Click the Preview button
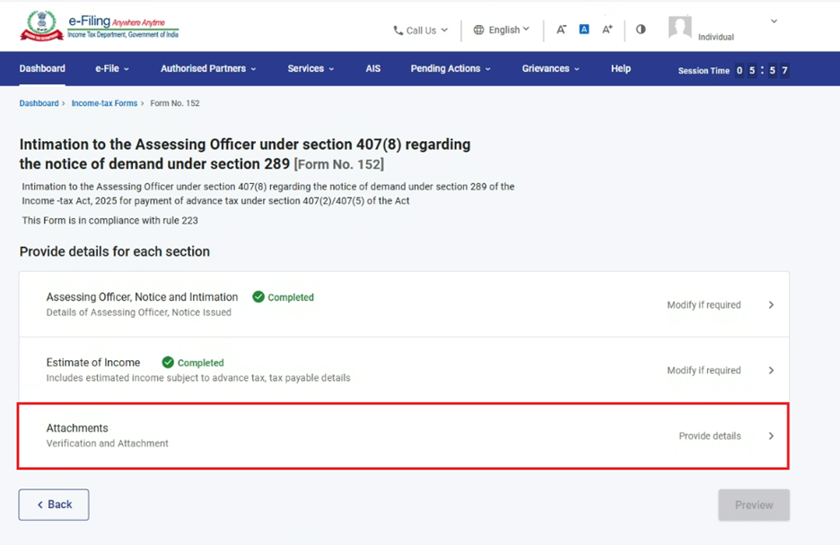Image resolution: width=840 pixels, height=545 pixels. tap(754, 505)
